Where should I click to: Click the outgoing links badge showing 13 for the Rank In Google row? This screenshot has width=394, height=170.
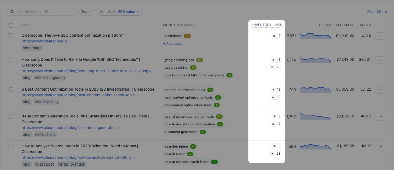(276, 60)
